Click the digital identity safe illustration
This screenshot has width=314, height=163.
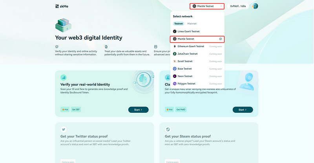pyautogui.click(x=63, y=25)
